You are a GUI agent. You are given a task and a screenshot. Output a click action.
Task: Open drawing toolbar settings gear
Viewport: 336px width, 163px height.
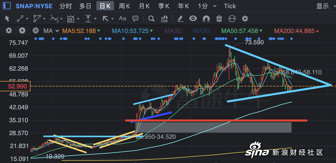(x=245, y=19)
